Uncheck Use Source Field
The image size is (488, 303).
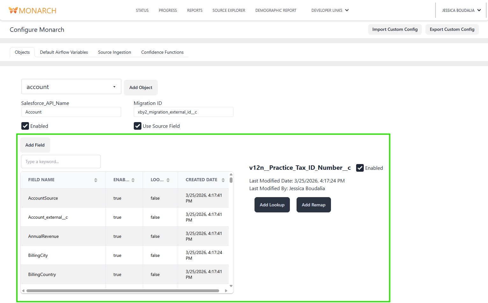[137, 126]
